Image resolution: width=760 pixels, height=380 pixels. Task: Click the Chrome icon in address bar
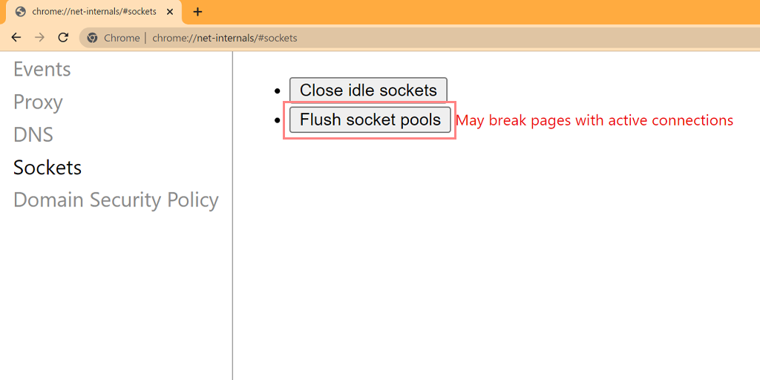(93, 38)
